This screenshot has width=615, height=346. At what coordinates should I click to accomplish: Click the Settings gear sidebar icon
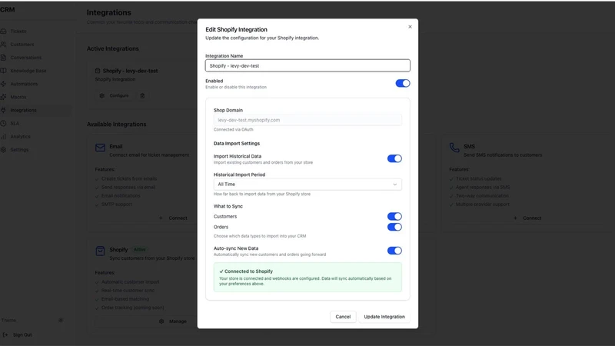[x=3, y=149]
